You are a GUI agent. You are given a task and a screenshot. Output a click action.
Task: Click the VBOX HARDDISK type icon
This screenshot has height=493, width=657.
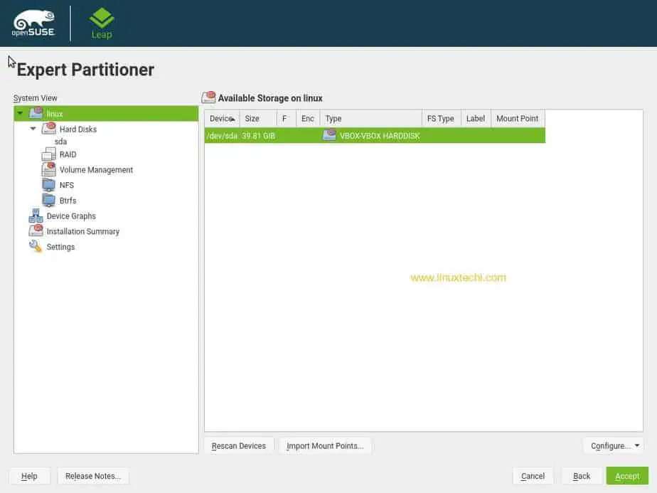click(329, 135)
